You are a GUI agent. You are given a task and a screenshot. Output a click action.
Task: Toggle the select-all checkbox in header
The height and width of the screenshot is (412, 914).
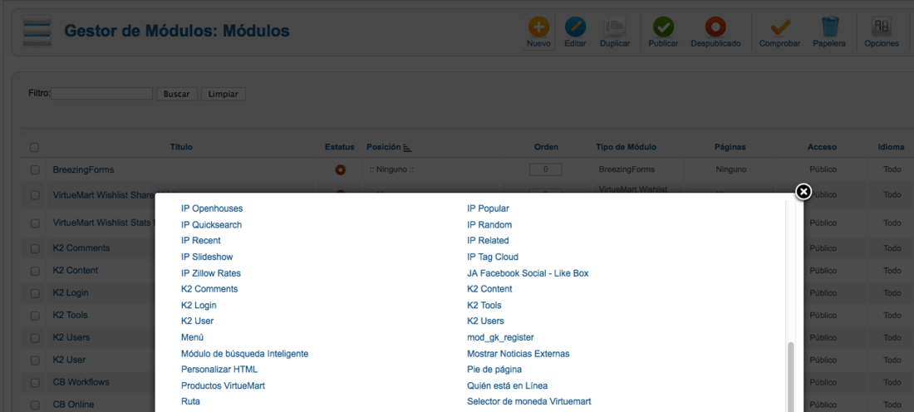click(x=34, y=148)
